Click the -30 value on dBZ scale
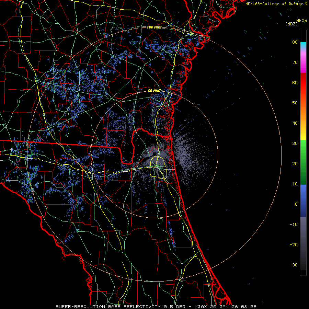This screenshot has height=309, width=309. [x=294, y=265]
